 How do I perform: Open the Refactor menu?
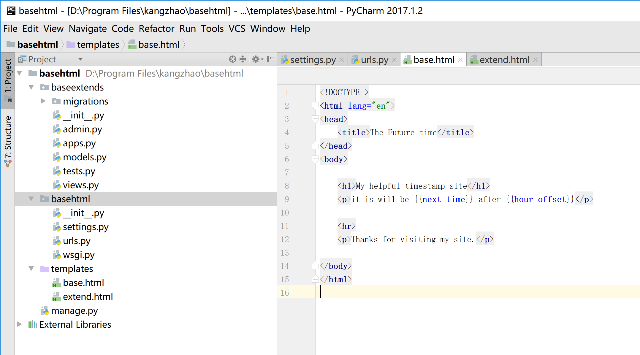tap(156, 28)
